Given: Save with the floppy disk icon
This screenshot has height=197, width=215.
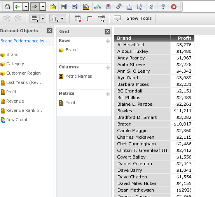Looking at the screenshot, I should click(64, 7).
